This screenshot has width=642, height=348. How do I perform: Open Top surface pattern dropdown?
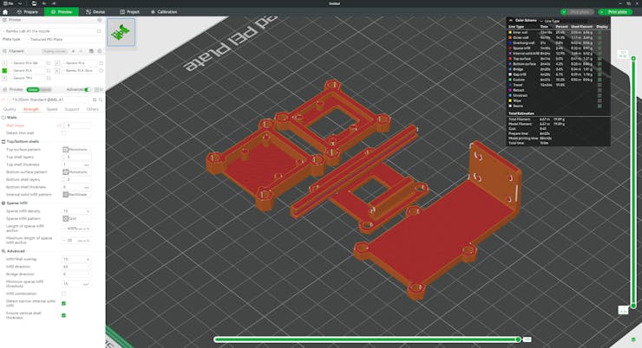pos(76,150)
